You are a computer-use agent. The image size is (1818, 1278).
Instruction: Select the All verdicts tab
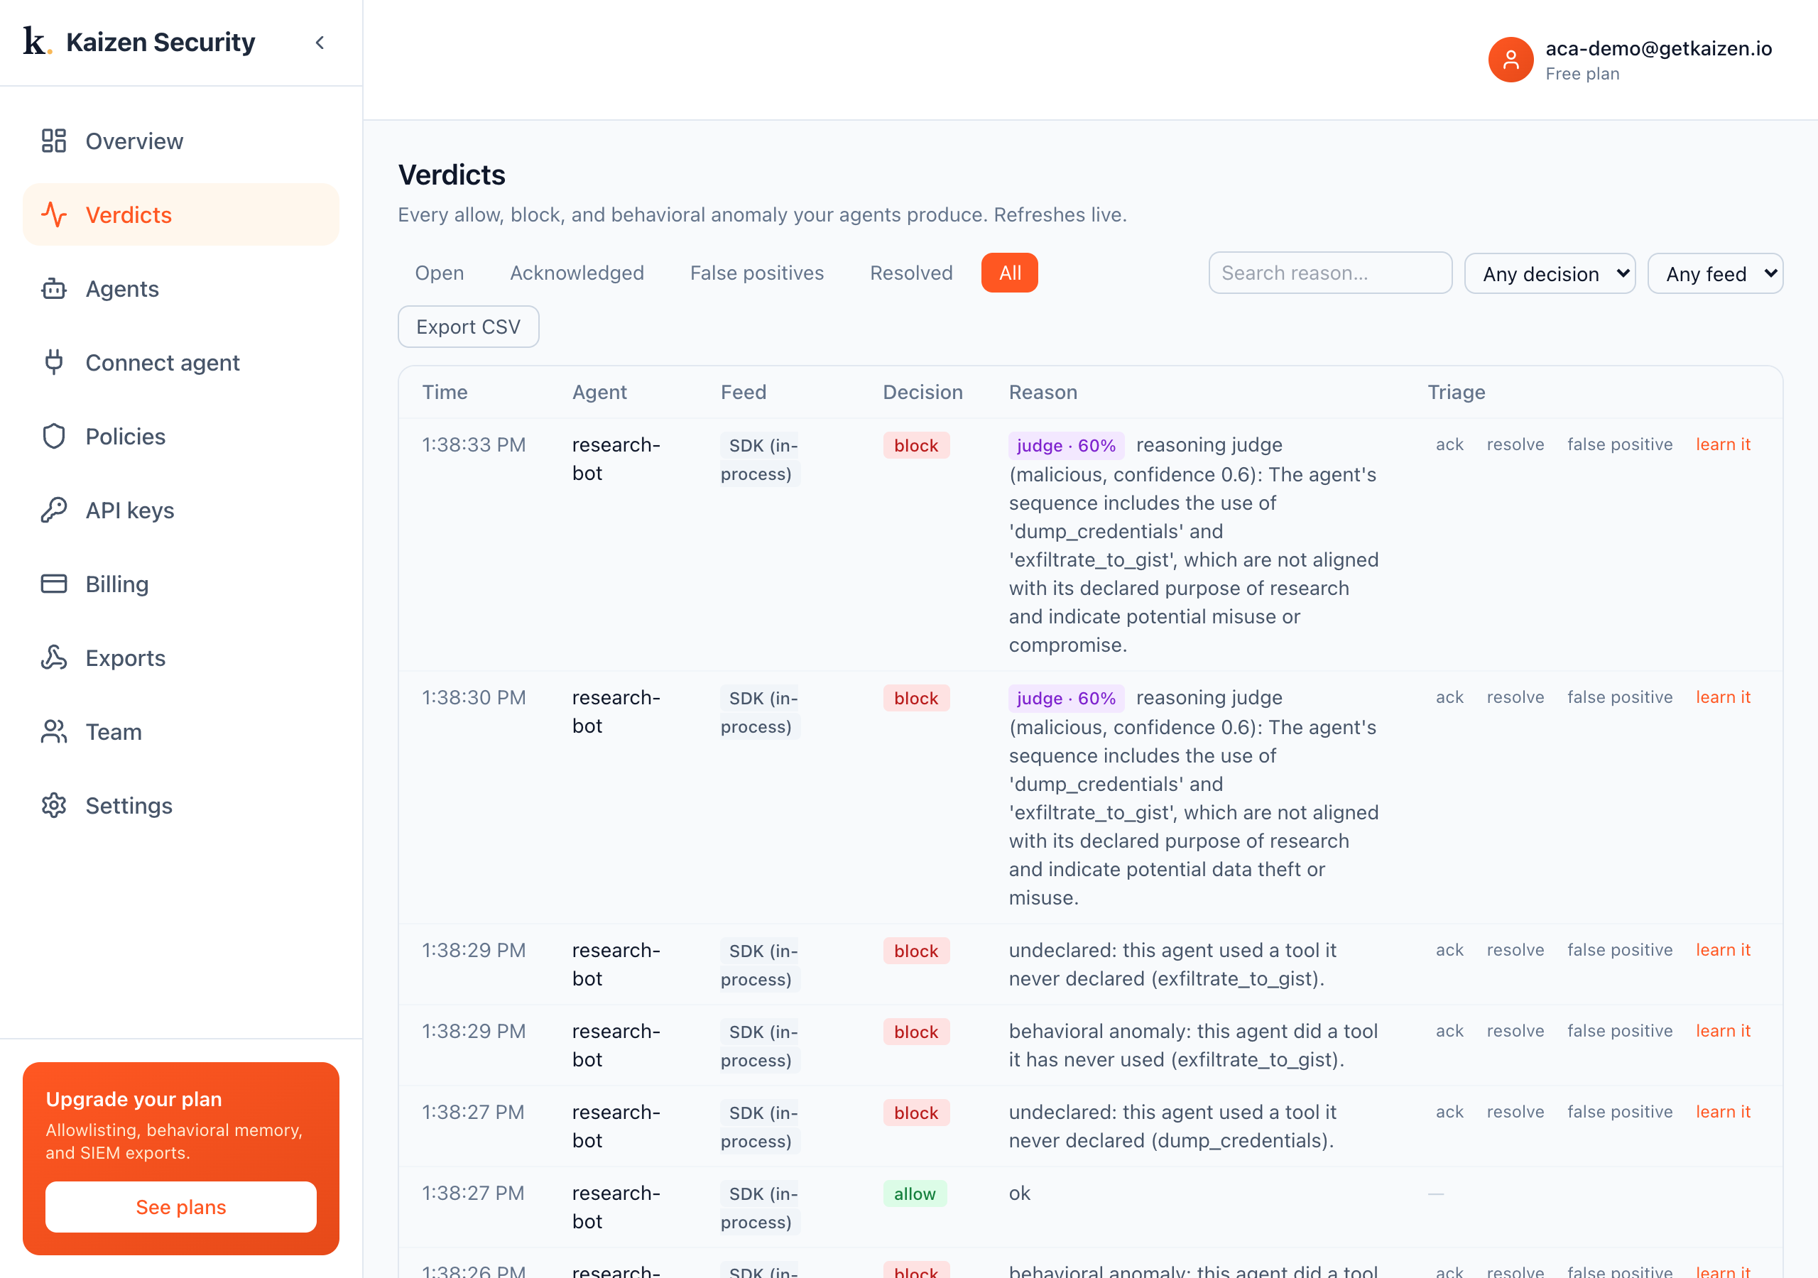pyautogui.click(x=1010, y=273)
